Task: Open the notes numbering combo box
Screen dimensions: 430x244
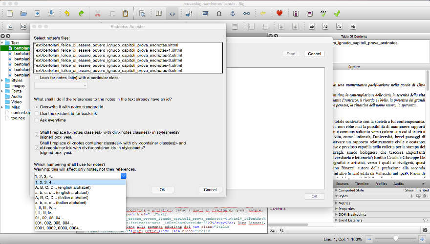Action: tap(80, 176)
